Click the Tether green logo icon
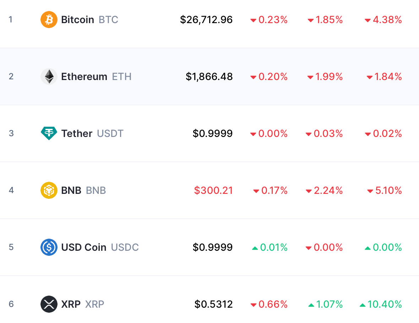The height and width of the screenshot is (323, 419). (49, 133)
